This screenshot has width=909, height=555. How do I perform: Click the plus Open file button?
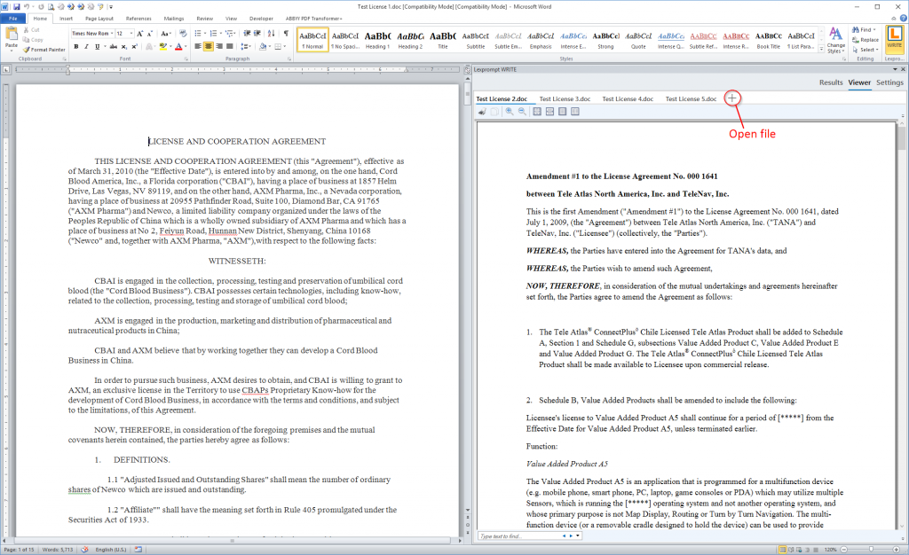pyautogui.click(x=732, y=98)
